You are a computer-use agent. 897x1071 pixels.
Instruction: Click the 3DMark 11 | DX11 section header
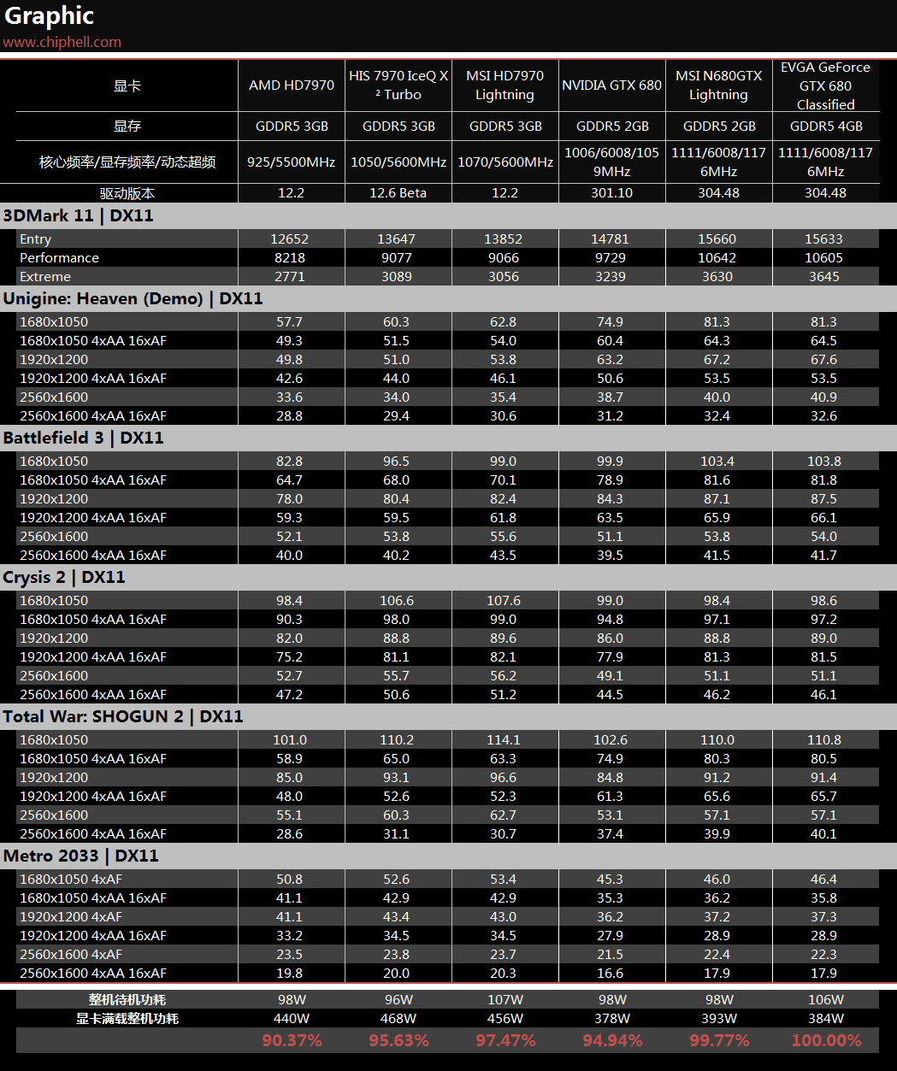79,215
